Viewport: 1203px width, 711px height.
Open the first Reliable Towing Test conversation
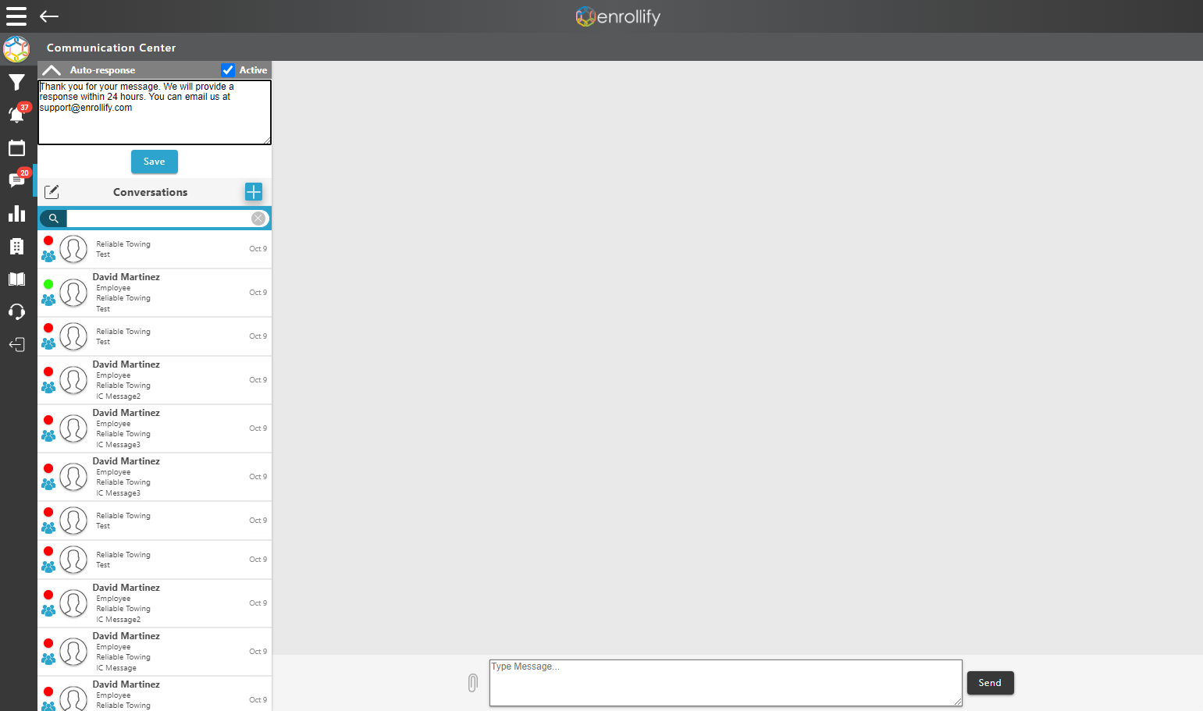pyautogui.click(x=155, y=249)
